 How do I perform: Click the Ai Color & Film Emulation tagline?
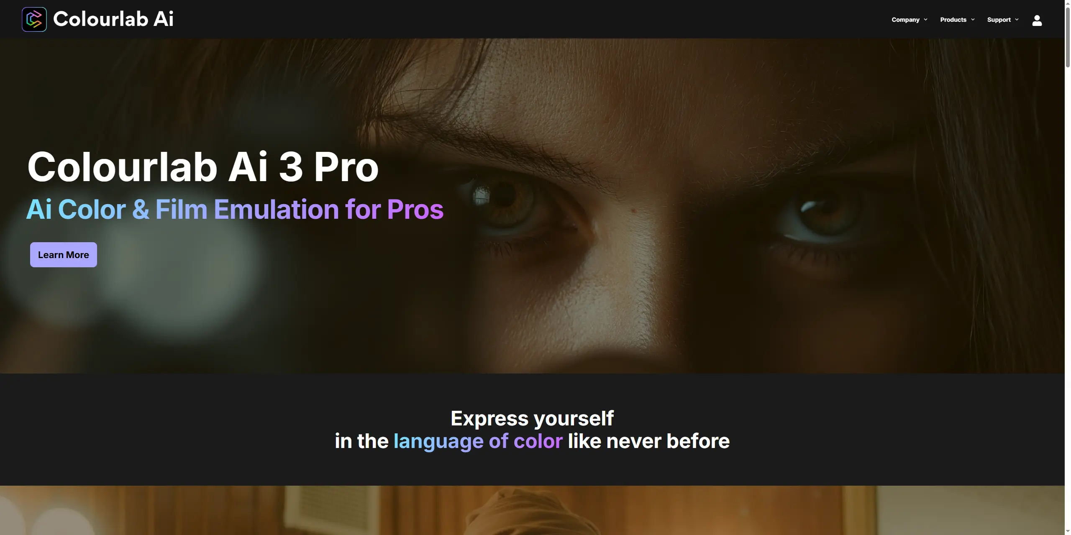click(235, 209)
